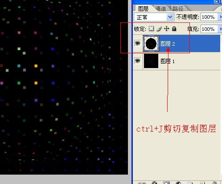
Task: Add a layer mask with the mask icon
Action: point(166,183)
